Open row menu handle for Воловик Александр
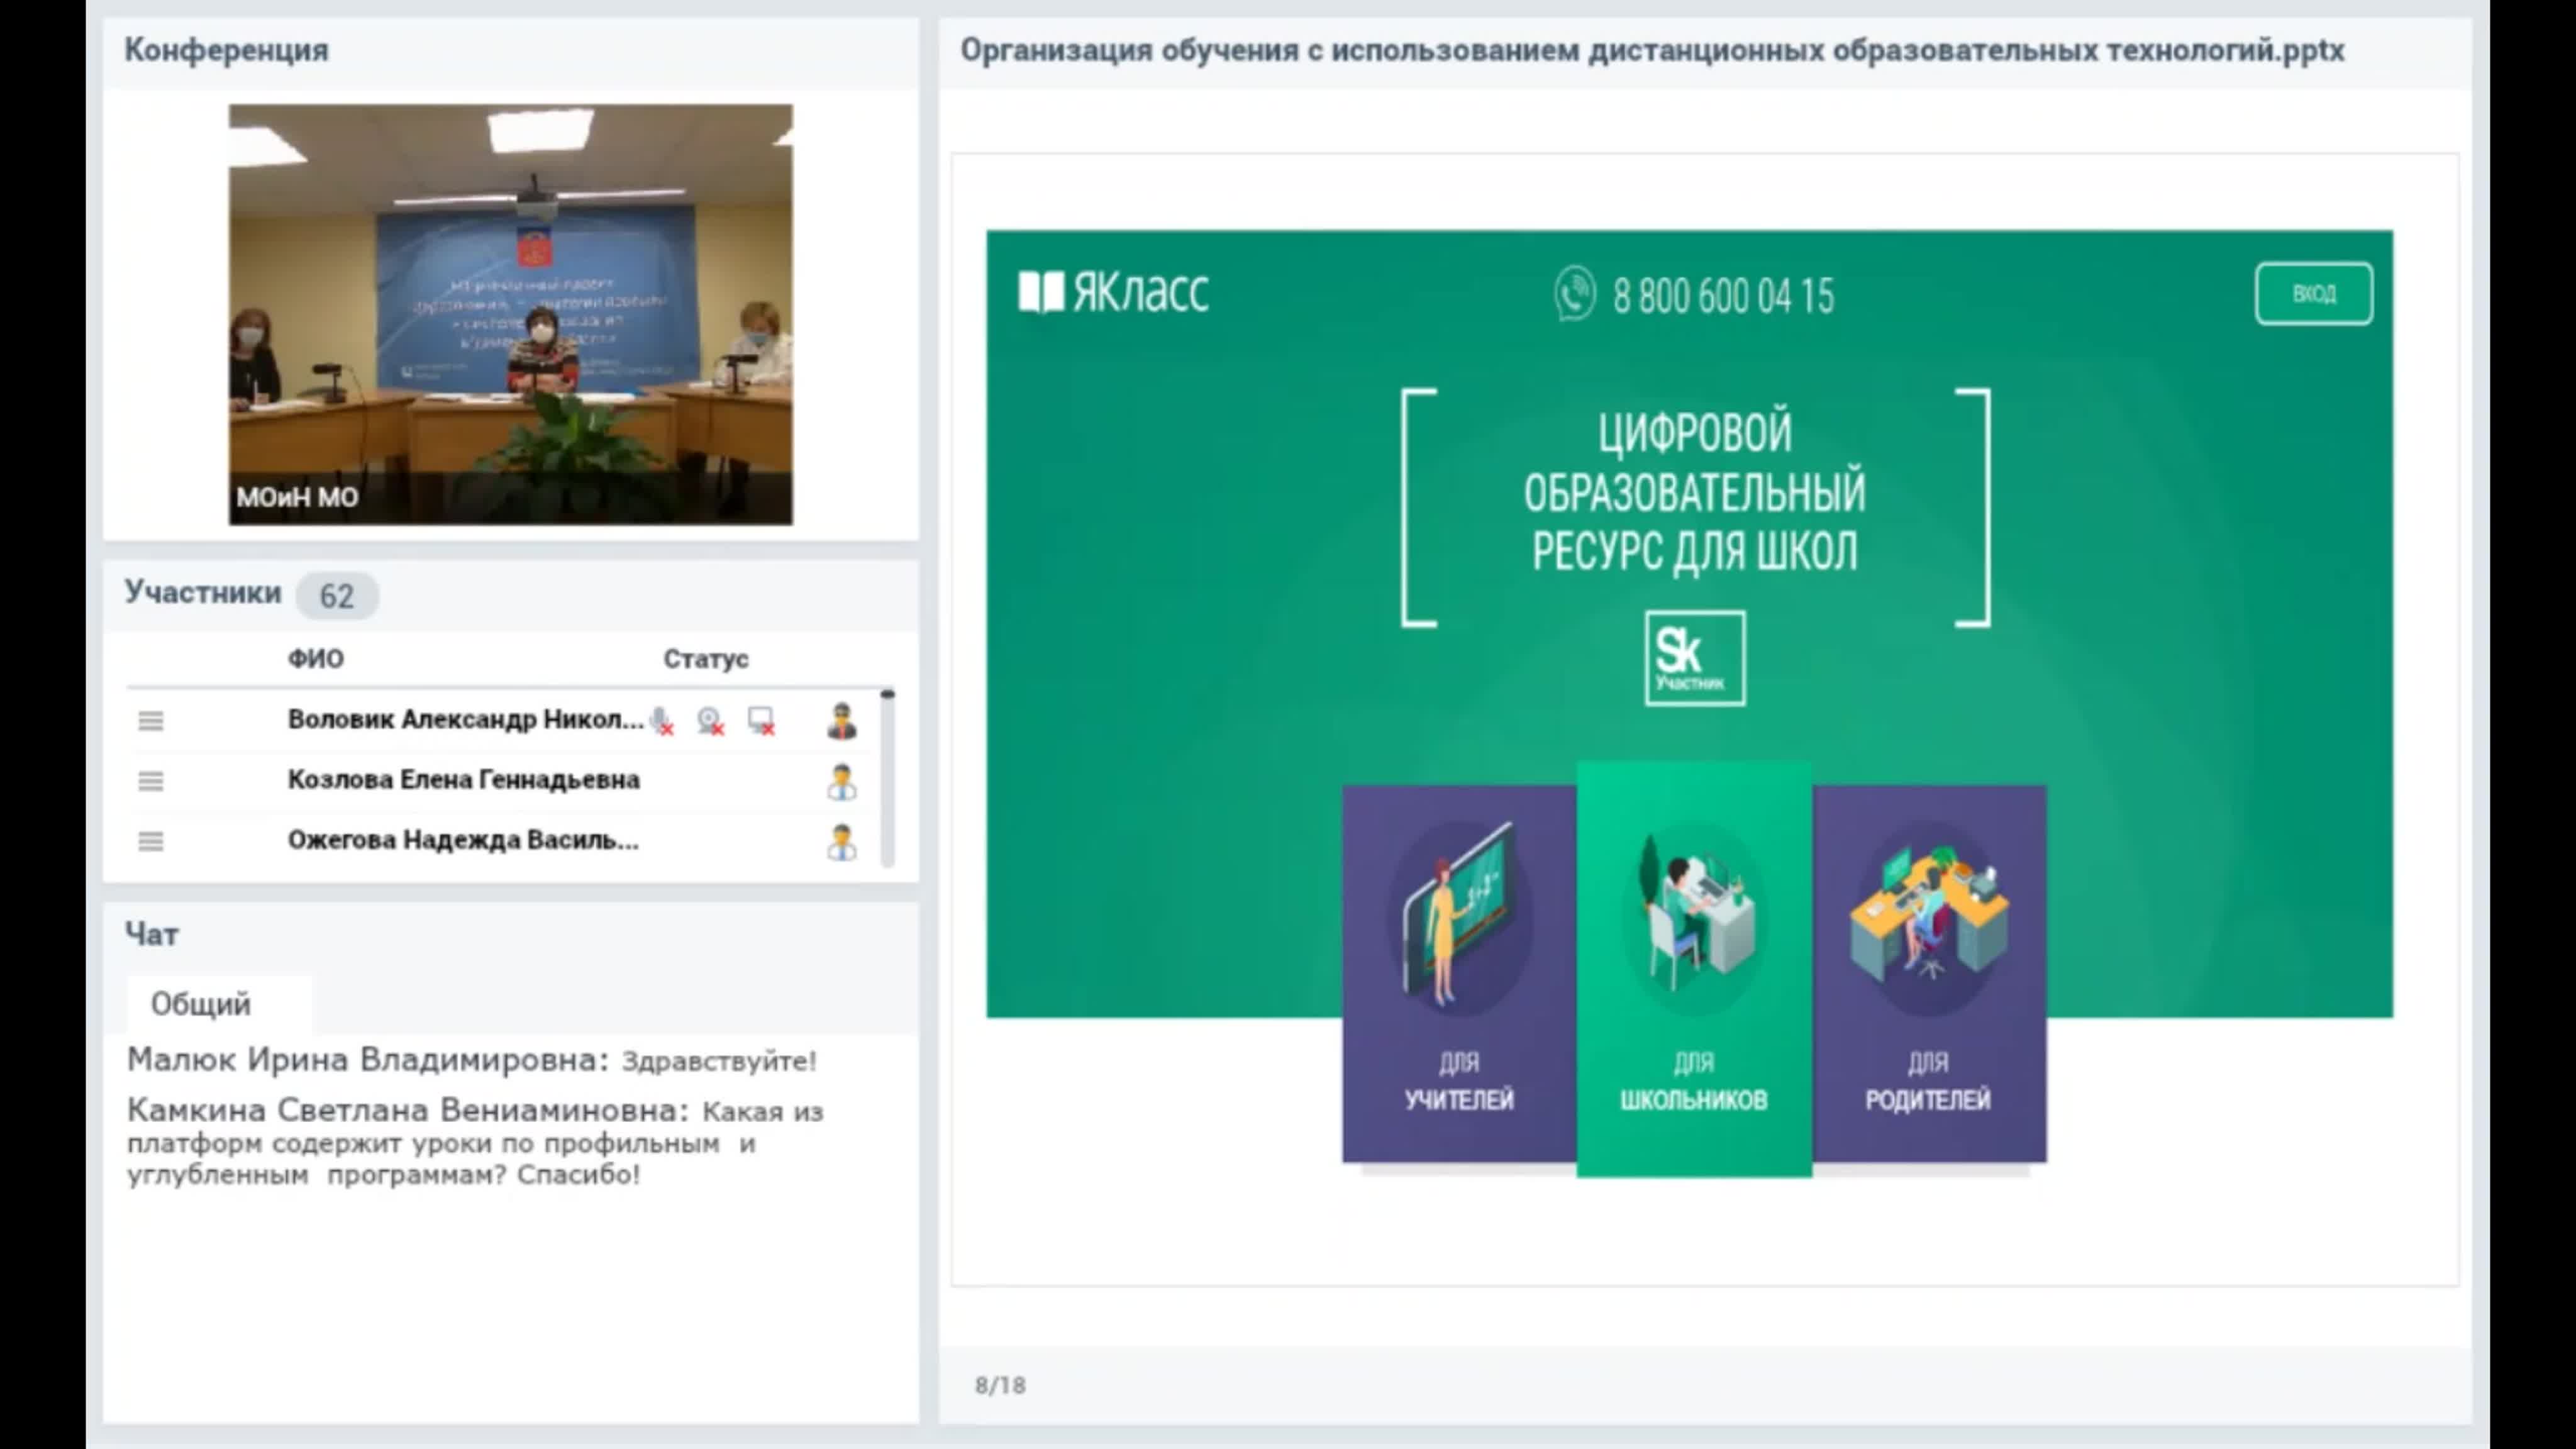 (x=151, y=721)
